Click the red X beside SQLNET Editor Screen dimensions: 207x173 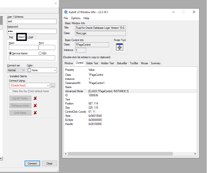[x=35, y=98]
